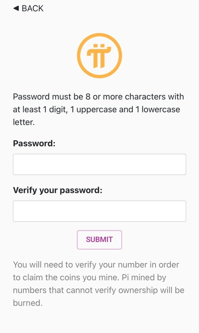This screenshot has width=199, height=333.
Task: Click the back arrow triangle icon
Action: (x=16, y=9)
